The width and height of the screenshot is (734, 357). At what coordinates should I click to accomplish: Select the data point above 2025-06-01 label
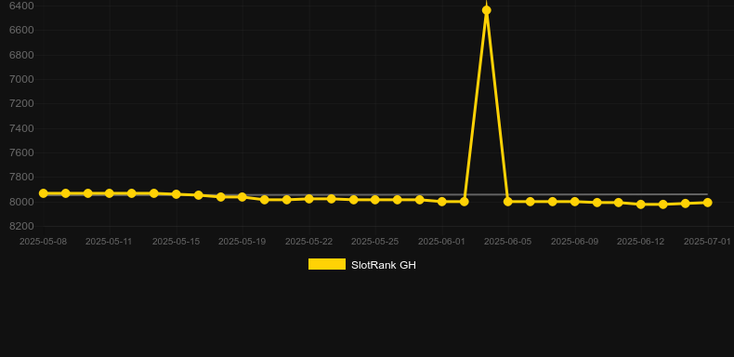(x=442, y=202)
